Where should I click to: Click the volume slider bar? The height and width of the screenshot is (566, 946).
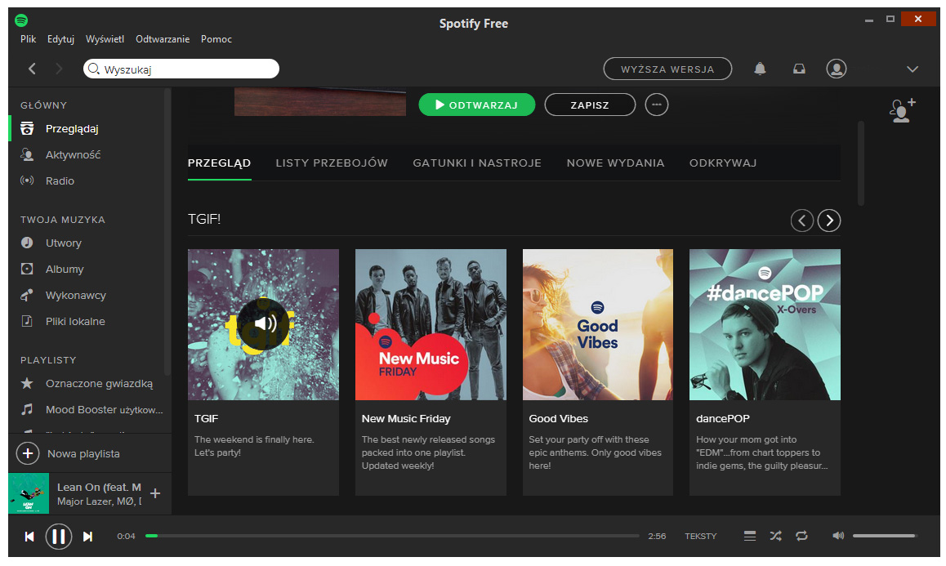click(884, 536)
